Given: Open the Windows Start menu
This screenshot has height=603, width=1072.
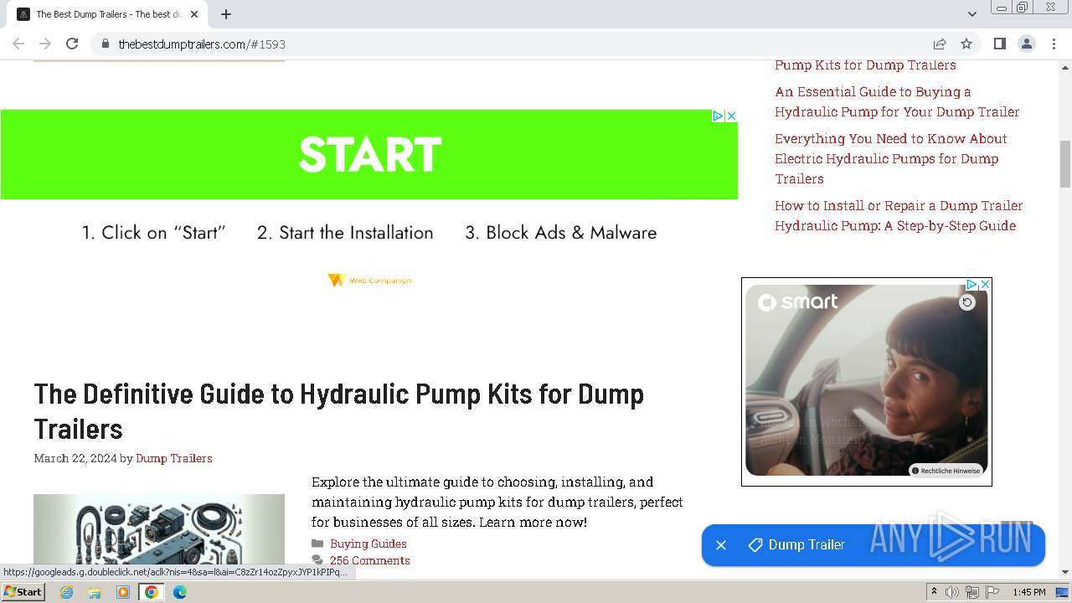Looking at the screenshot, I should point(23,592).
